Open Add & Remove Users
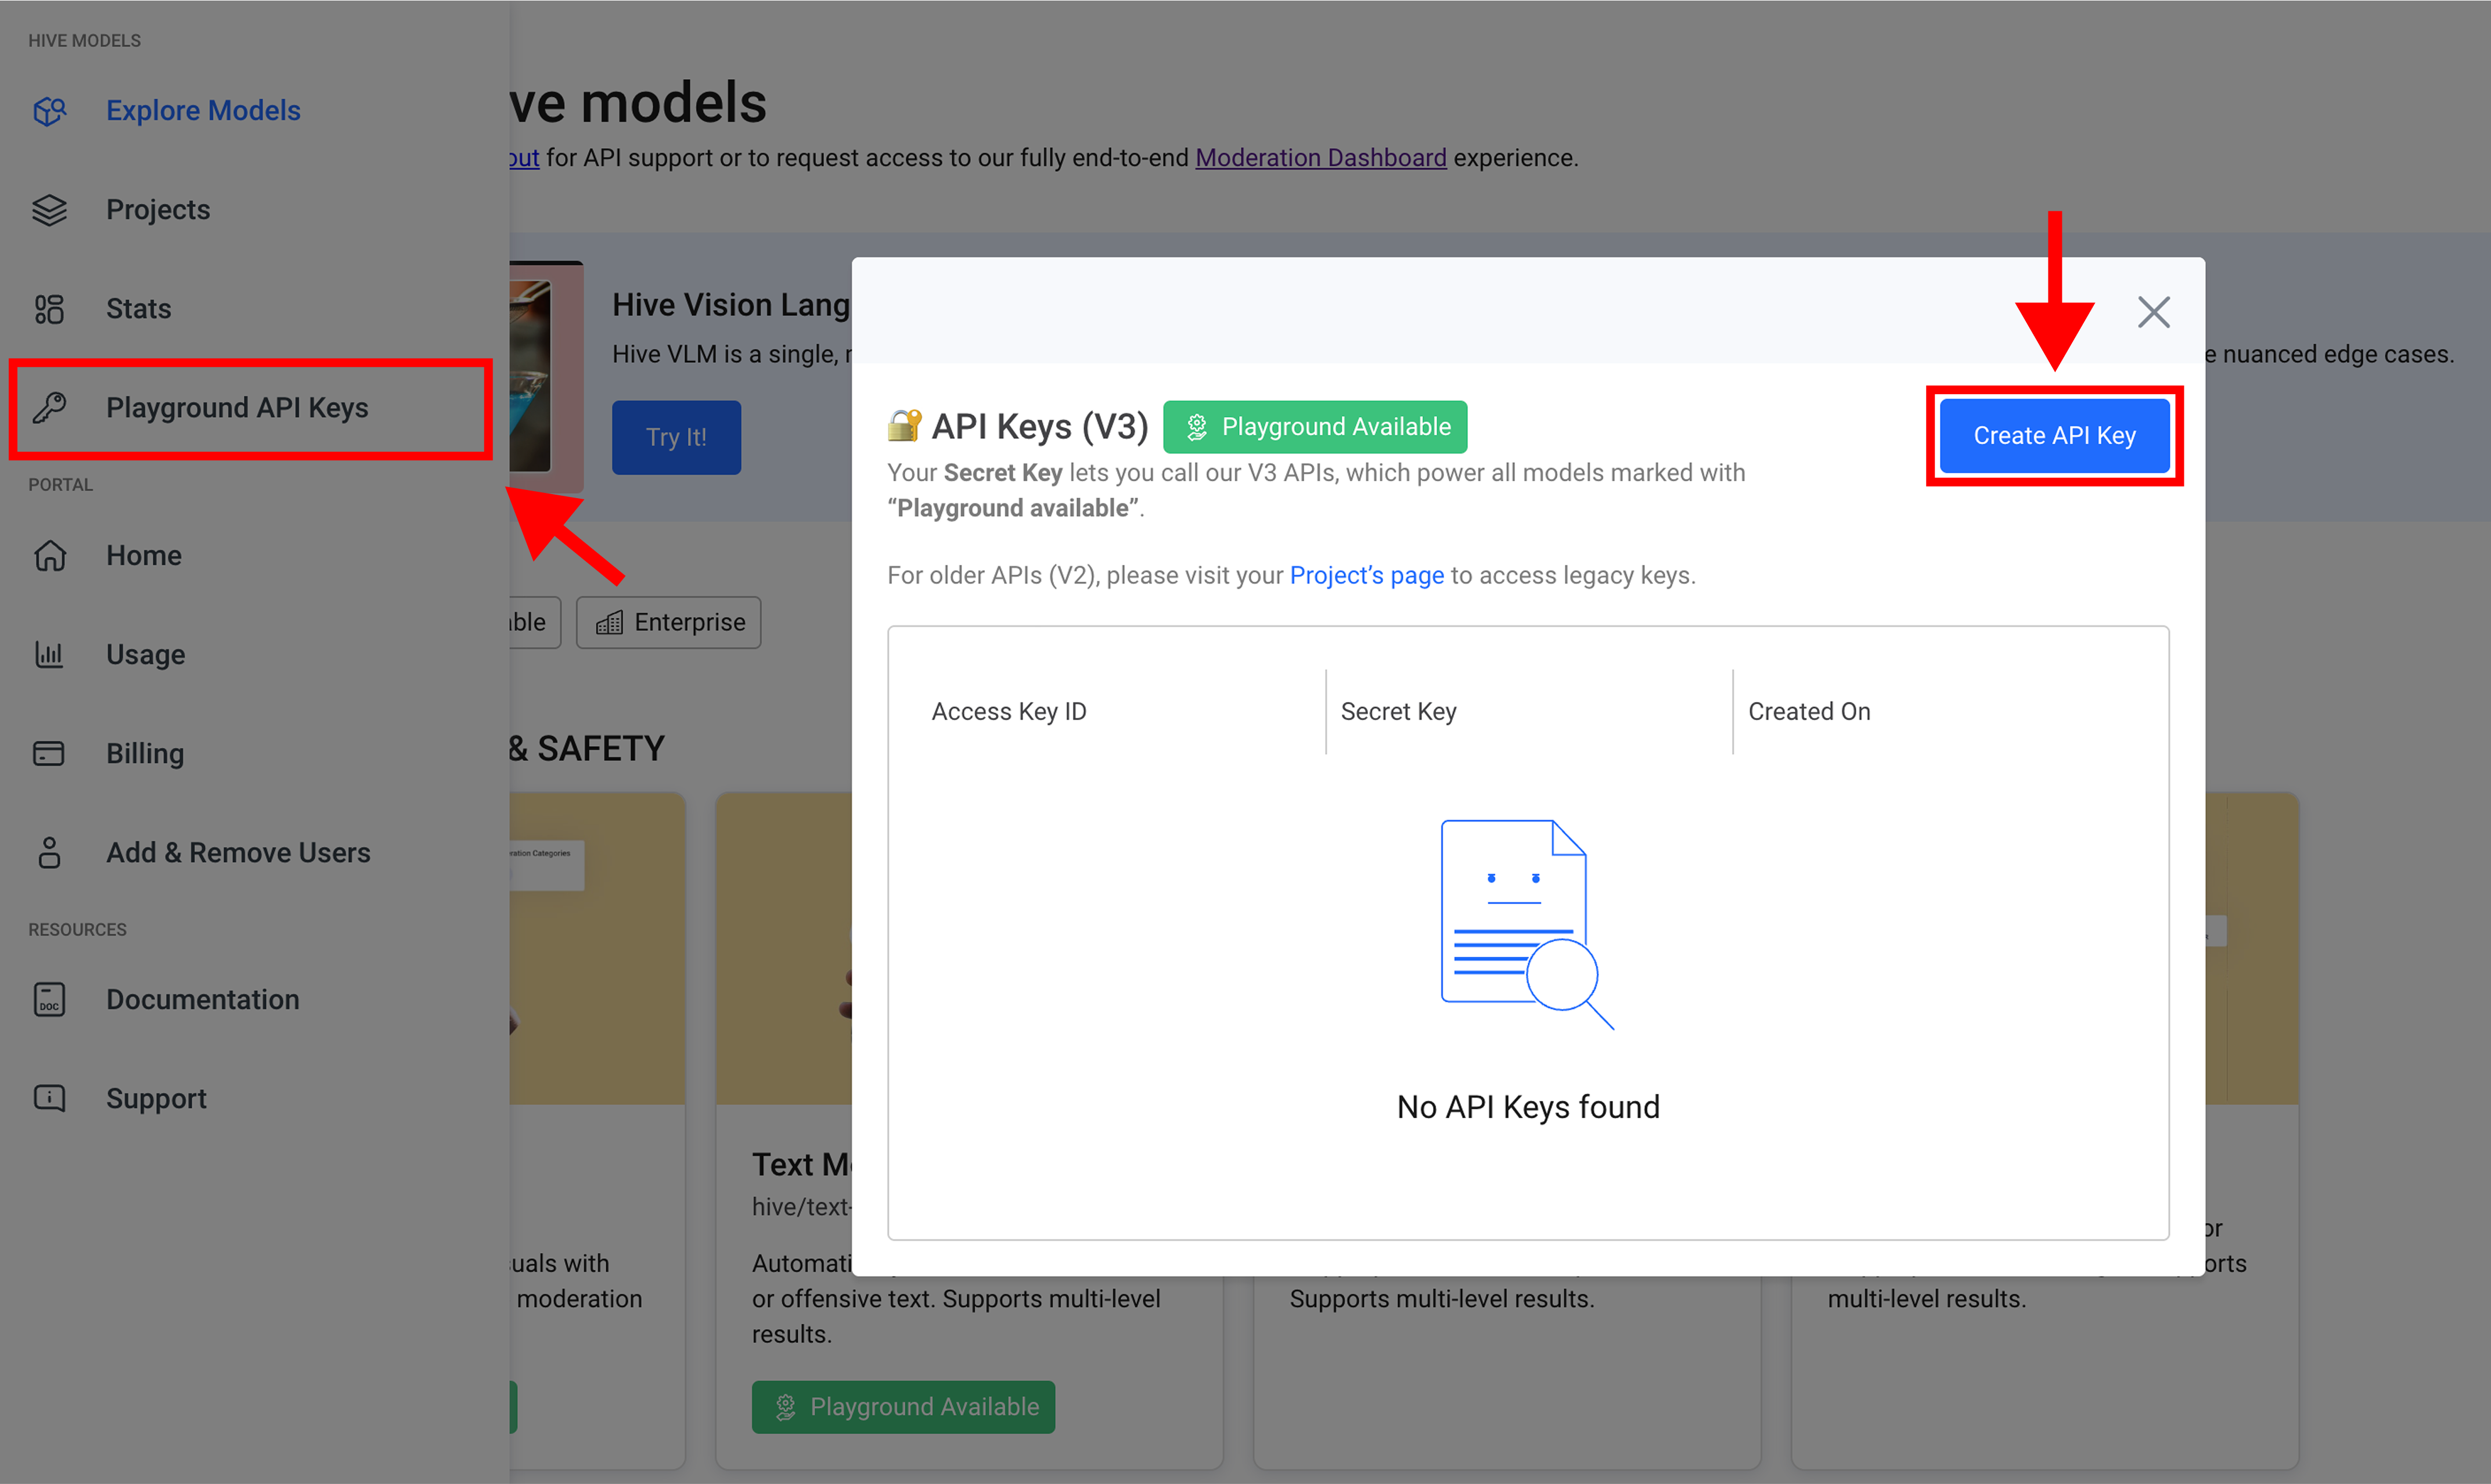This screenshot has height=1484, width=2491. 238,852
